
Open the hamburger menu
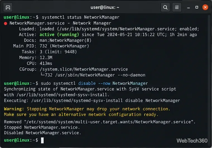click(x=177, y=7)
